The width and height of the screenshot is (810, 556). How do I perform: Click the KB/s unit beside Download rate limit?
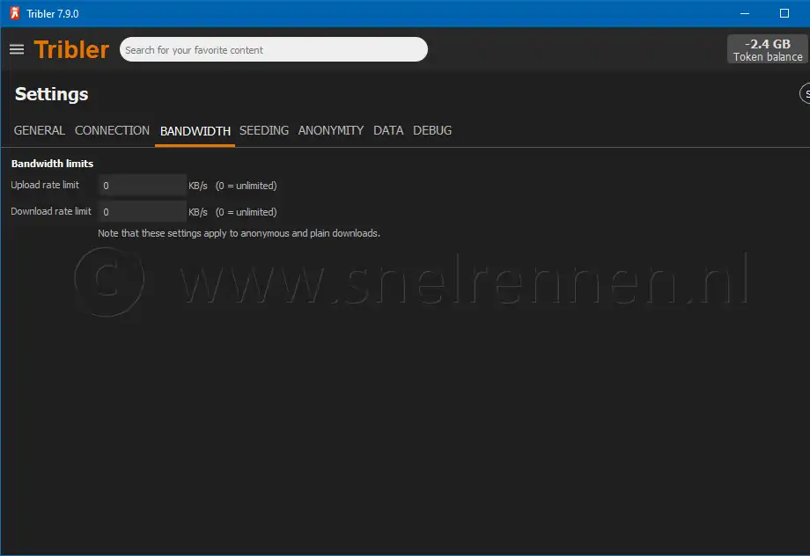(x=198, y=212)
